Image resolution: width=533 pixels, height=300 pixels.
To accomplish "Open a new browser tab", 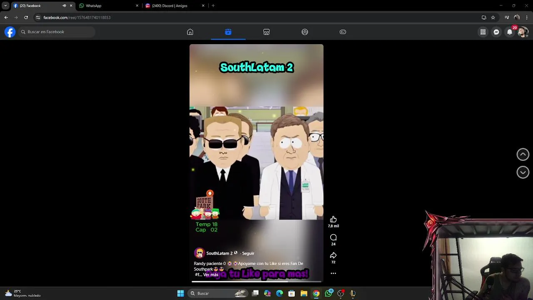I will (x=213, y=6).
